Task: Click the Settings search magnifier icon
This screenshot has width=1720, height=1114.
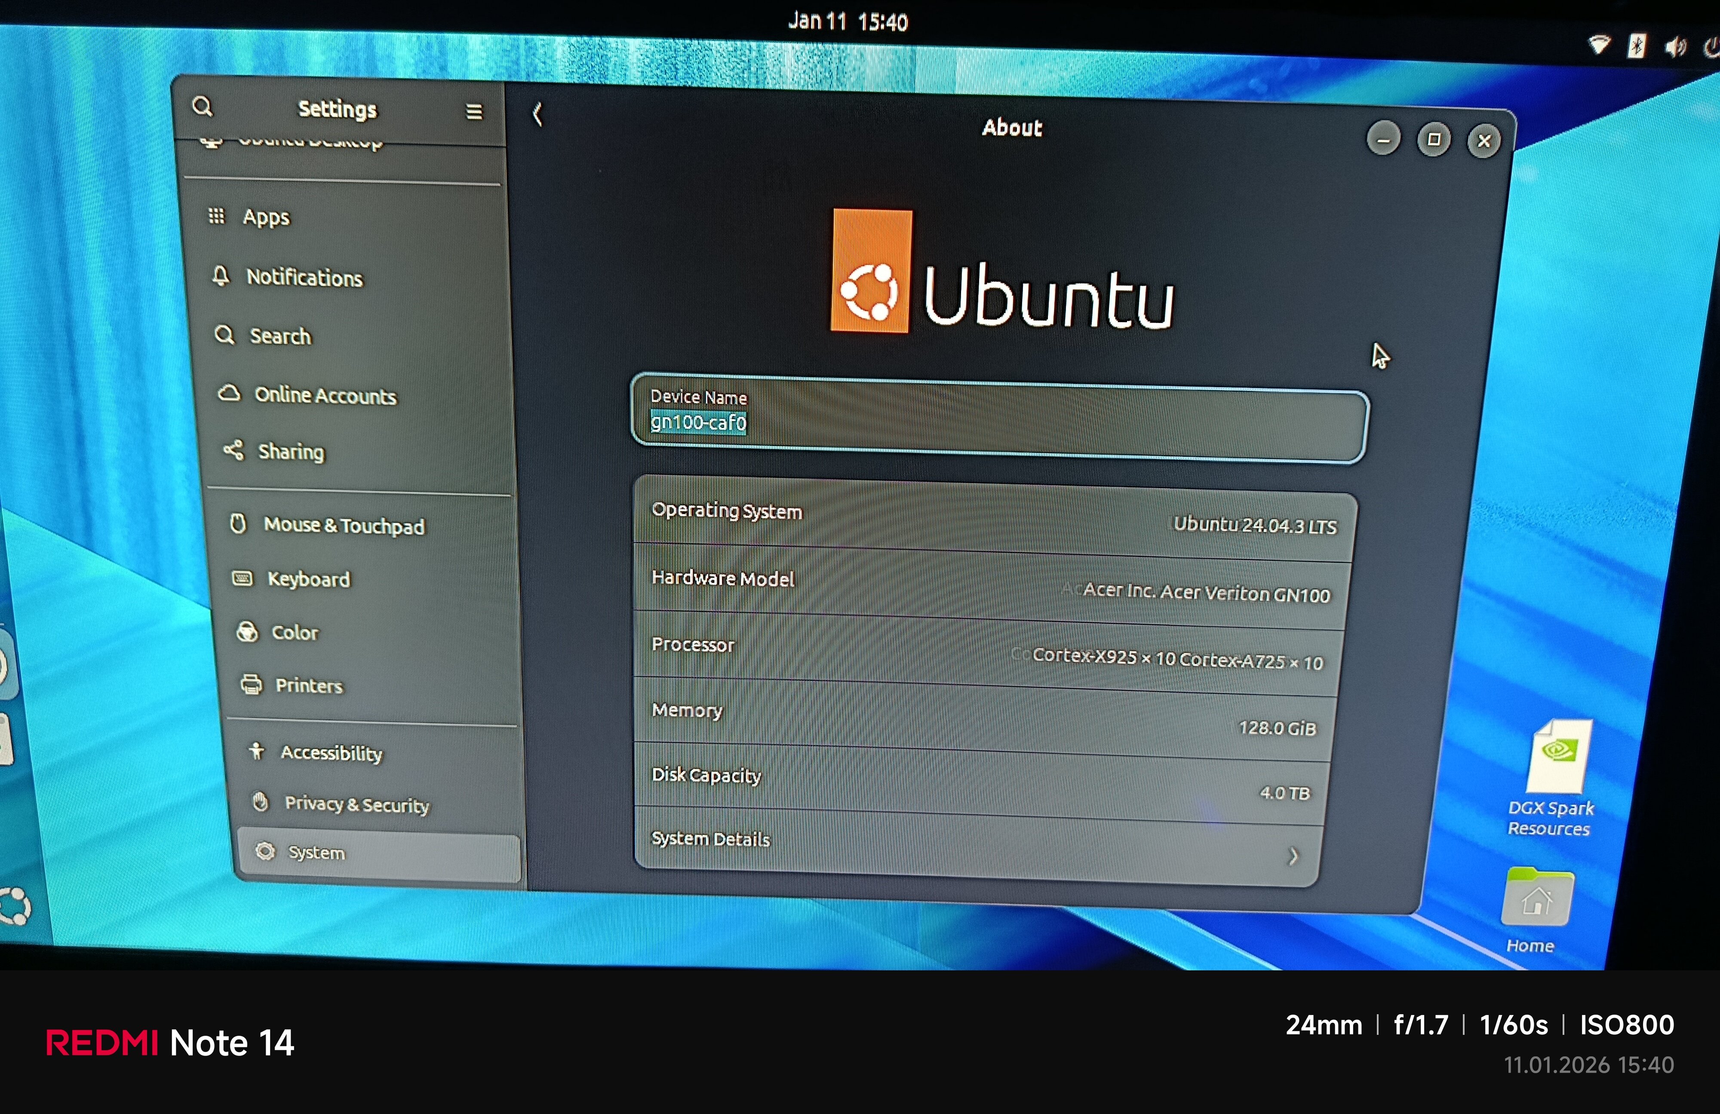Action: click(203, 107)
